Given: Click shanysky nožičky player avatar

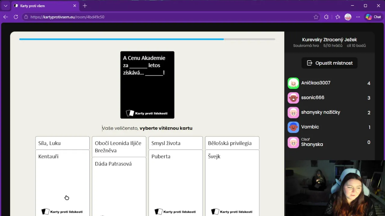Looking at the screenshot, I should (x=293, y=112).
